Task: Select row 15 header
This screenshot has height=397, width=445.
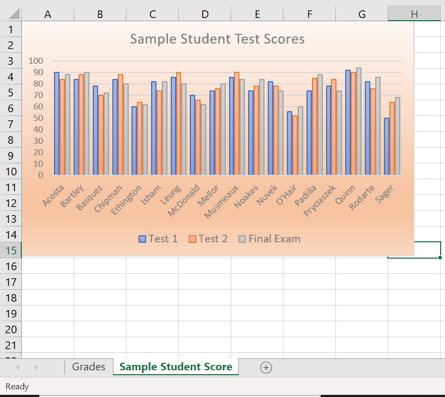Action: click(10, 250)
